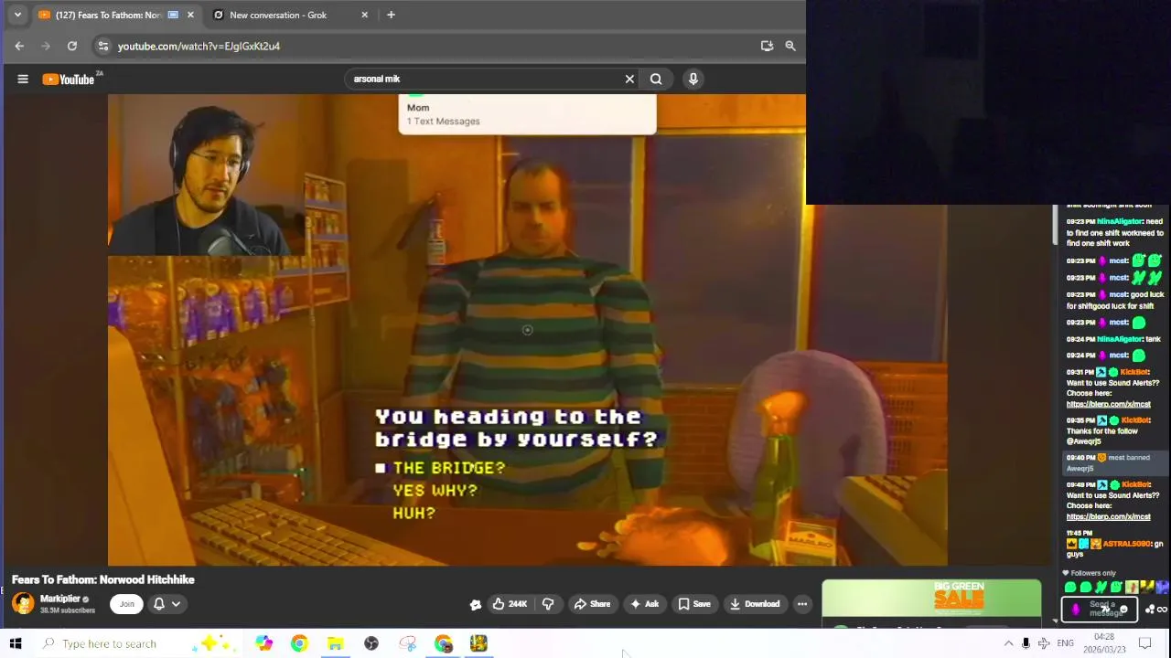This screenshot has height=658, width=1171.
Task: Close the Fears To Fathom tab
Action: pos(190,15)
